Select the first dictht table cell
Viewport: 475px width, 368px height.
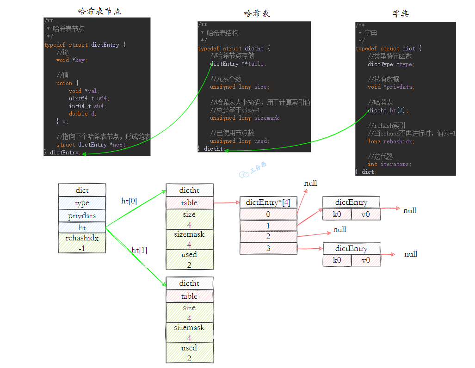point(190,202)
